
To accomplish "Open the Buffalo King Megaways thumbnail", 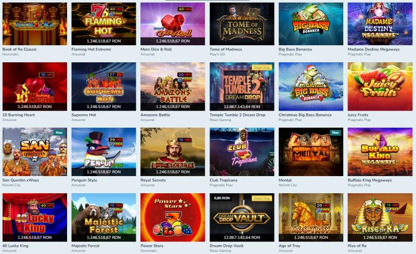I will pyautogui.click(x=380, y=152).
